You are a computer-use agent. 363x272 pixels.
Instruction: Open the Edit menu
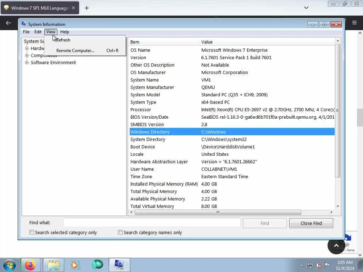pos(38,32)
